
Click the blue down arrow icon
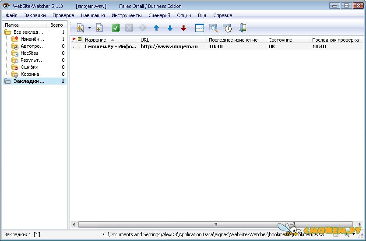(x=170, y=28)
